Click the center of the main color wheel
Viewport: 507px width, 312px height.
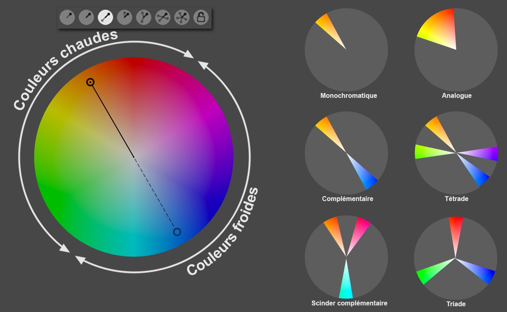[134, 157]
